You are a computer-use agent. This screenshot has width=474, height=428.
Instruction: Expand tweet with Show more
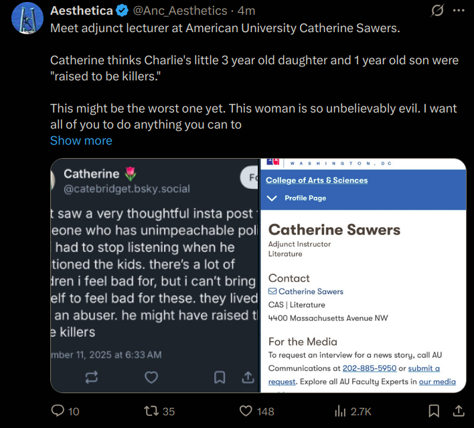pos(81,141)
